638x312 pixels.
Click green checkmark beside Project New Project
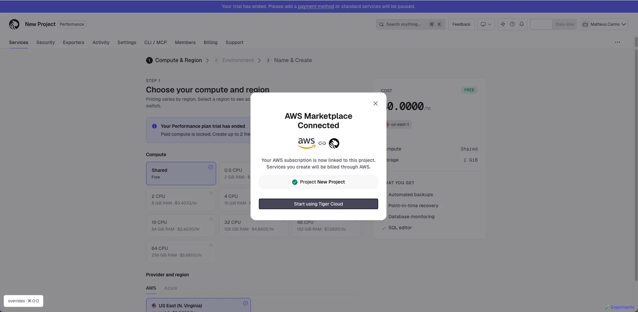point(294,182)
